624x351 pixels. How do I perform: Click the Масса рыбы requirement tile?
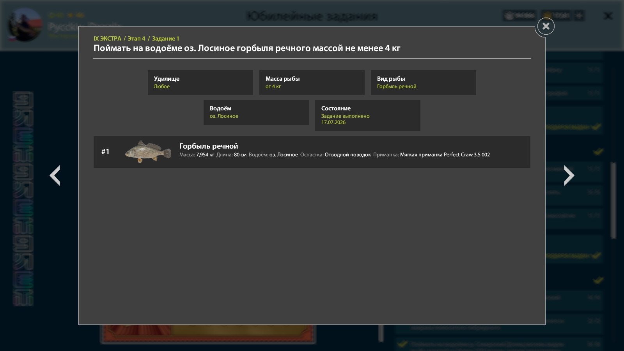[312, 83]
